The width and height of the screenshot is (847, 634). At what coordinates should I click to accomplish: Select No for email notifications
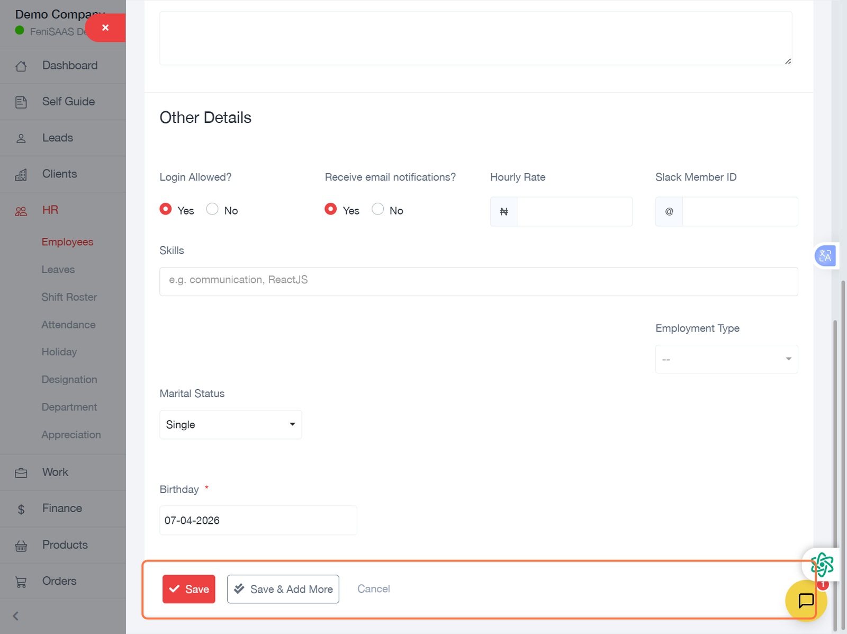377,209
